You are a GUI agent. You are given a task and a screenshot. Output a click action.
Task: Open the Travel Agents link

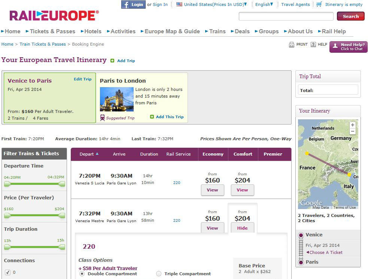[295, 4]
